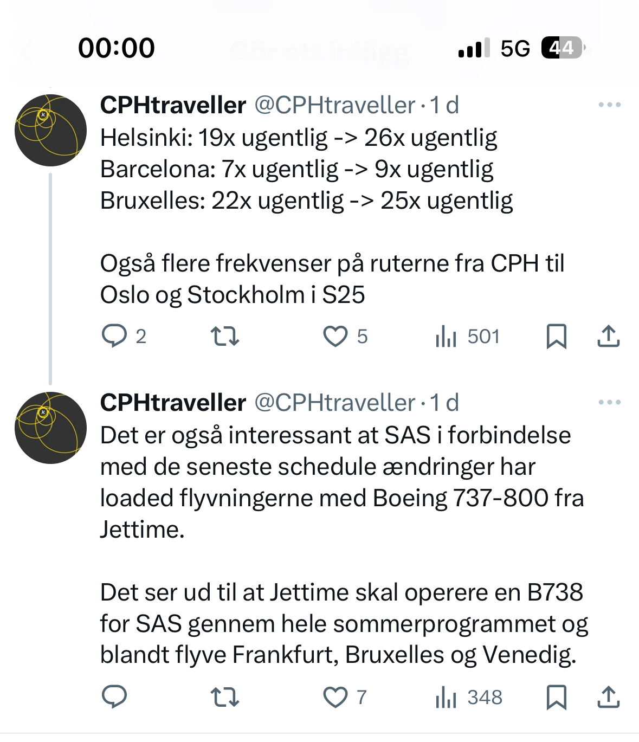Like the Jettime tweet with 7 likes

pos(335,697)
